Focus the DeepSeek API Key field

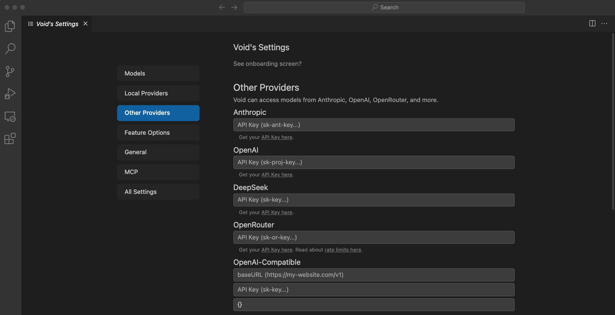coord(374,200)
